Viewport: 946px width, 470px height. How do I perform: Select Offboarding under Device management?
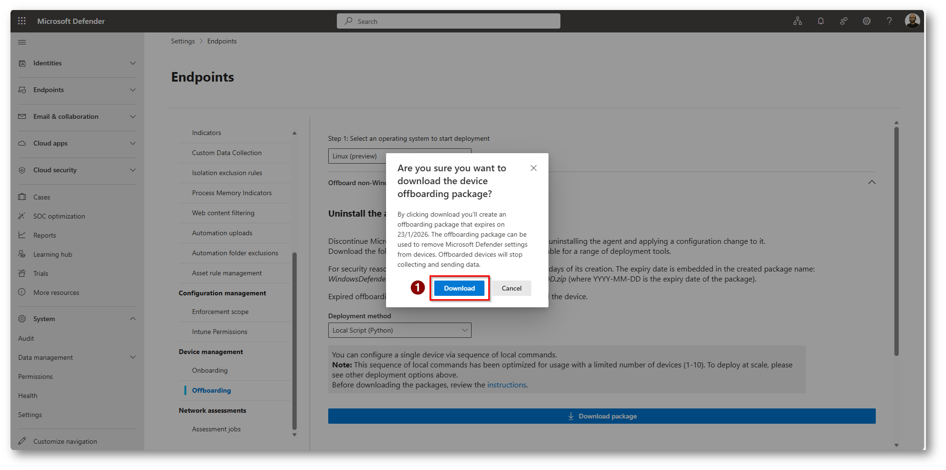point(211,390)
